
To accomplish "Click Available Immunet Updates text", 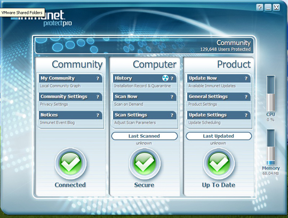I will (212, 85).
